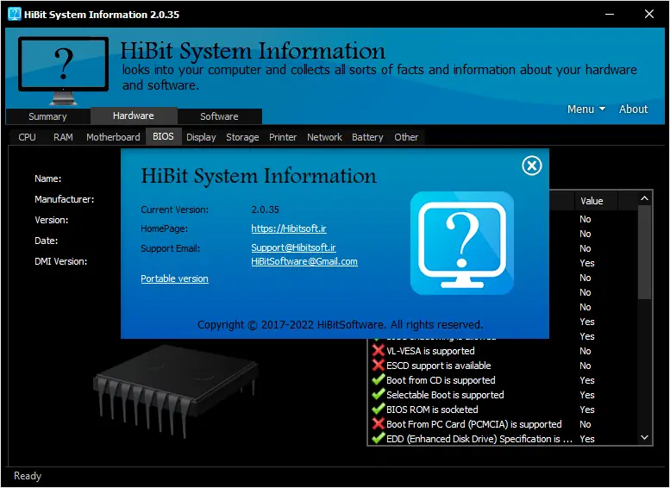Image resolution: width=670 pixels, height=488 pixels.
Task: Select the VL-VESA is supported row text
Action: (x=430, y=351)
